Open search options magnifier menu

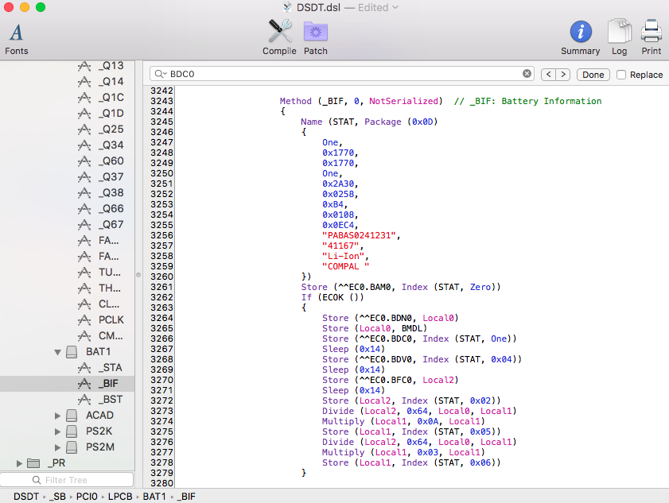160,74
